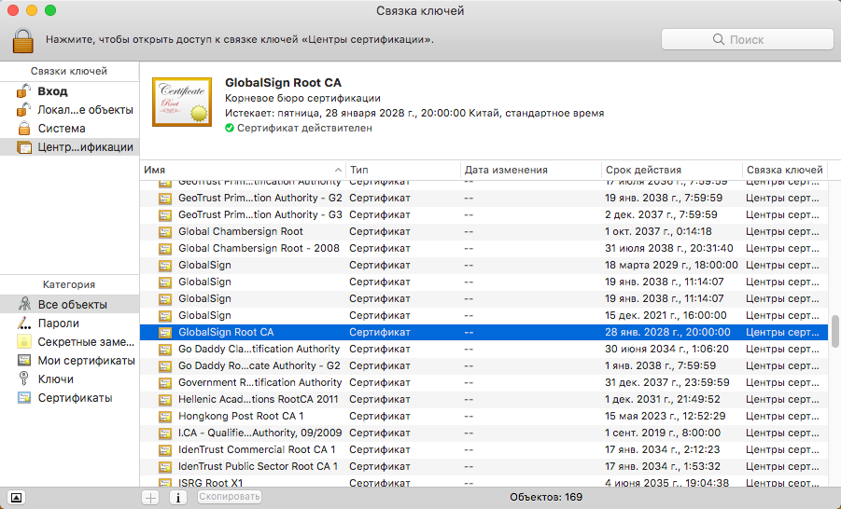The height and width of the screenshot is (509, 841).
Task: Click the Поиск search field
Action: (747, 40)
